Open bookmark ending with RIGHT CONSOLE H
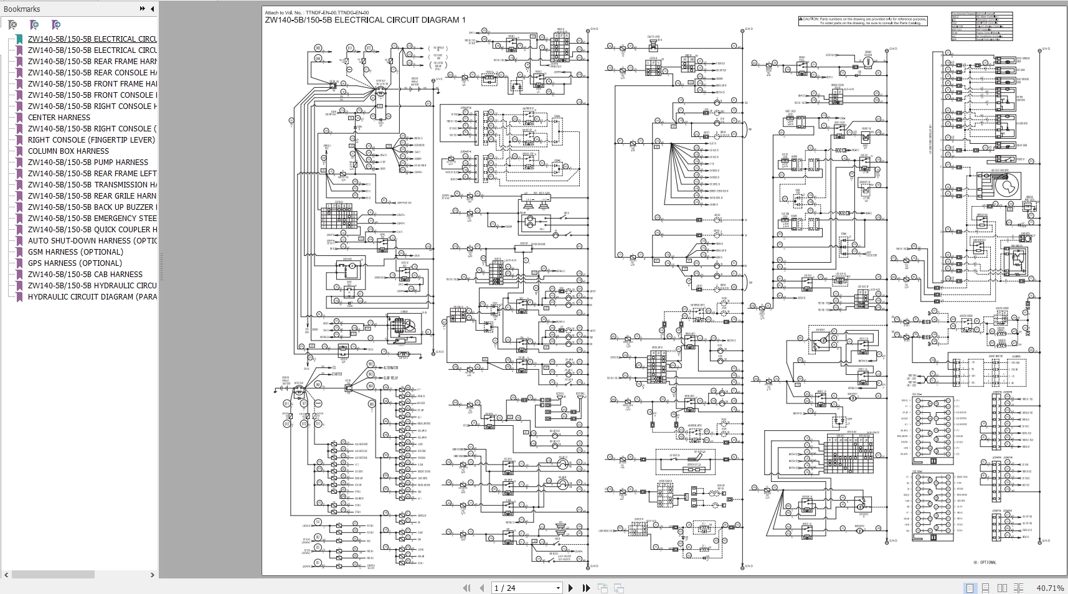Screen dimensions: 1068x594 (x=92, y=106)
